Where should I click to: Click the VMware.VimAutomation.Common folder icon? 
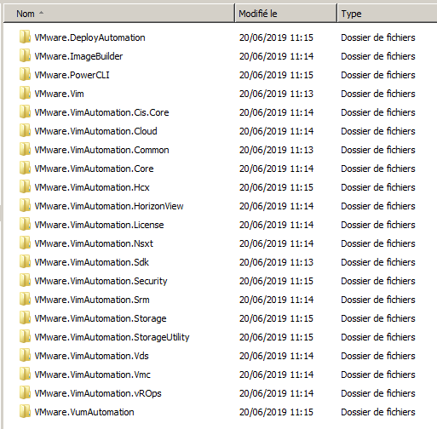click(x=25, y=150)
